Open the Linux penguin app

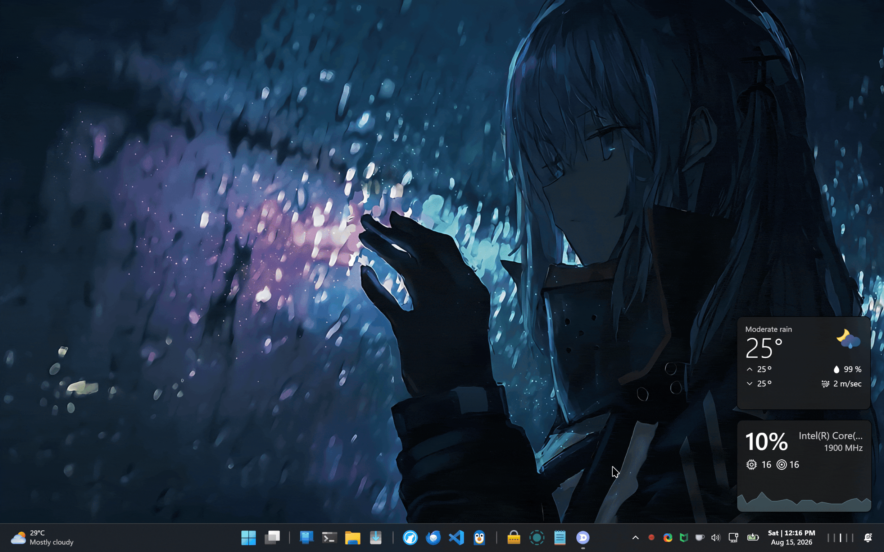click(480, 537)
